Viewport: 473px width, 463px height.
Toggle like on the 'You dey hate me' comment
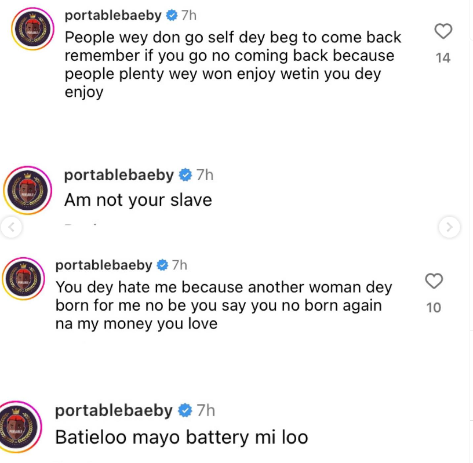(433, 281)
